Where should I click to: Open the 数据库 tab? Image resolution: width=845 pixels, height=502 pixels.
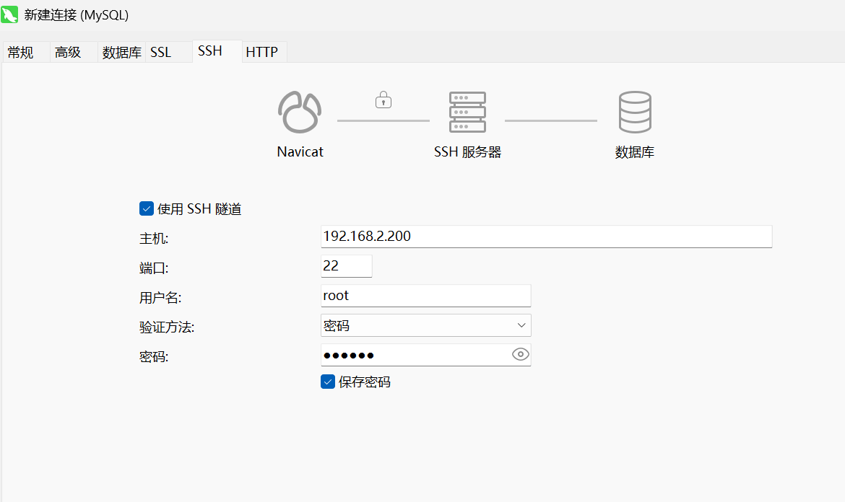121,52
